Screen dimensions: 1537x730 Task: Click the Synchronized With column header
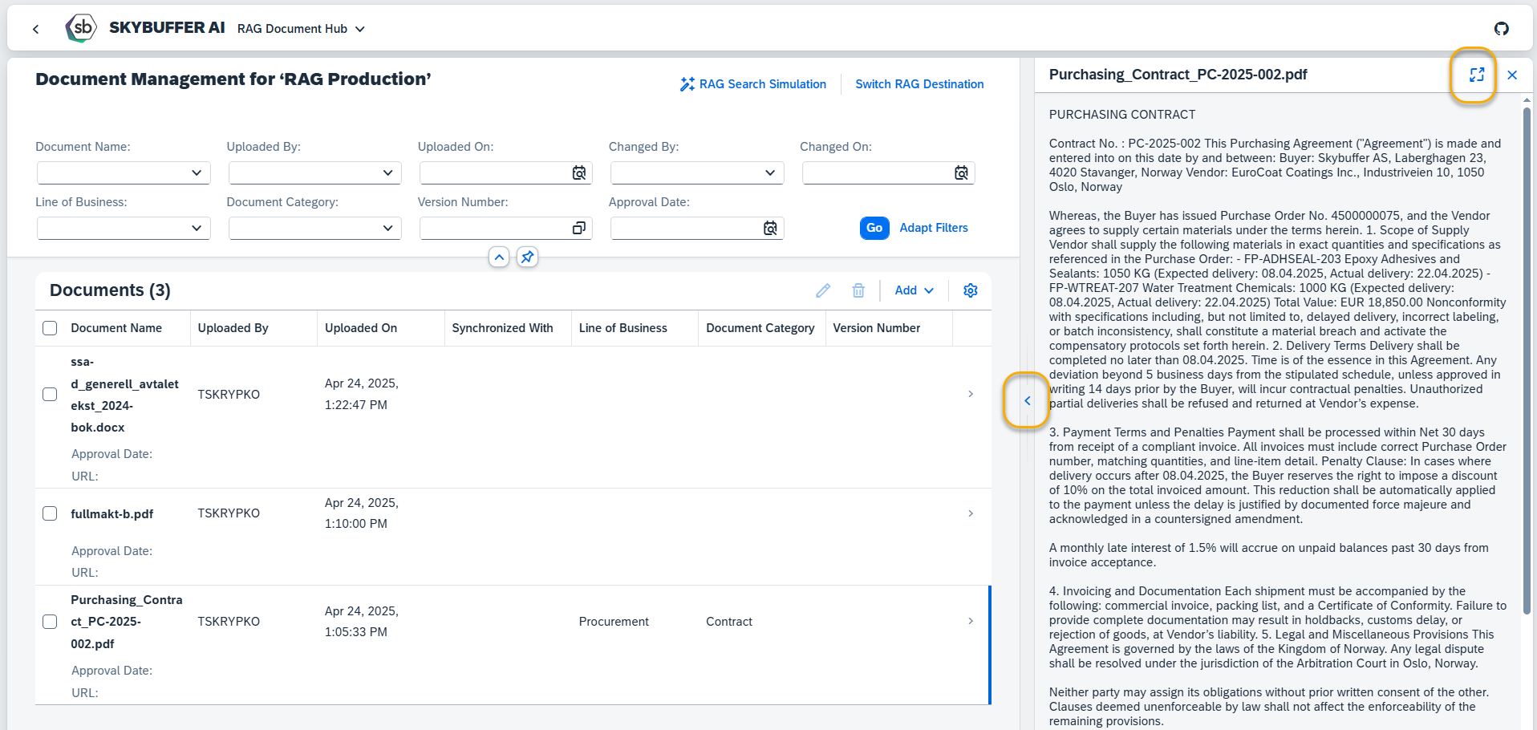click(502, 328)
